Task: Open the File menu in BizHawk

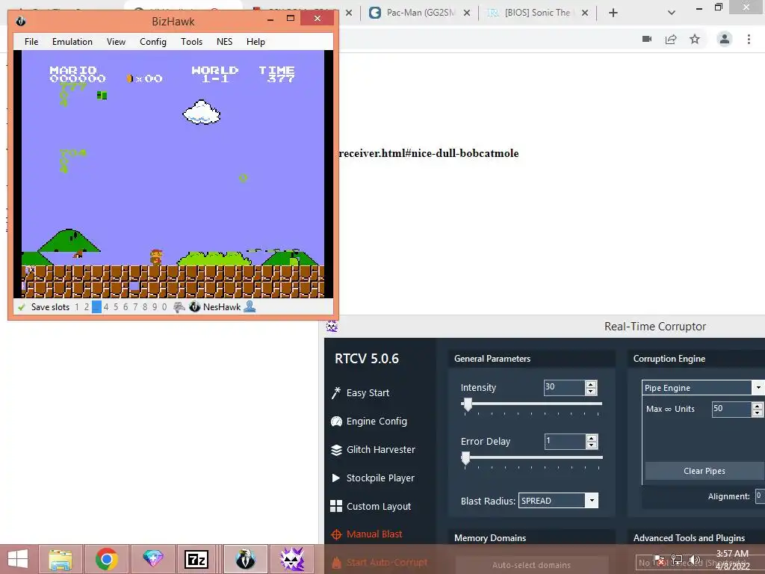Action: coord(31,42)
